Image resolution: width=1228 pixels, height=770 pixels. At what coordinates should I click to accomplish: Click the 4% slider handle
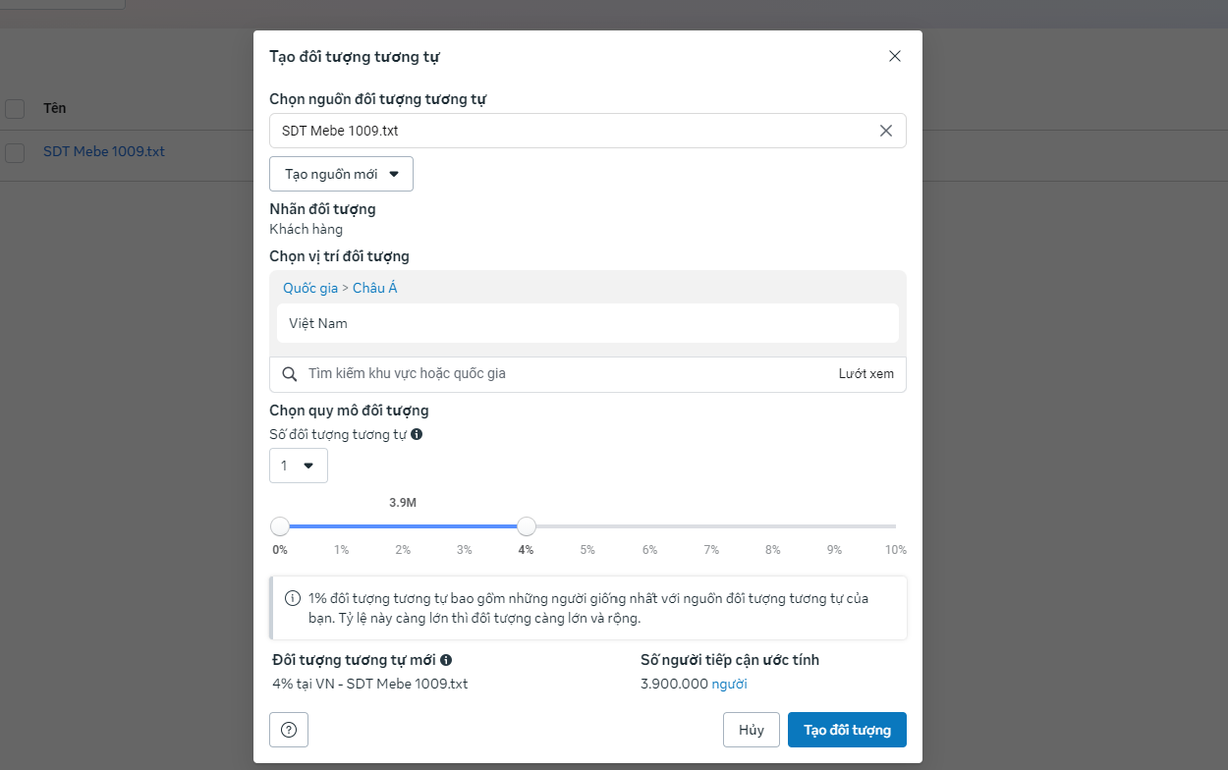point(527,526)
